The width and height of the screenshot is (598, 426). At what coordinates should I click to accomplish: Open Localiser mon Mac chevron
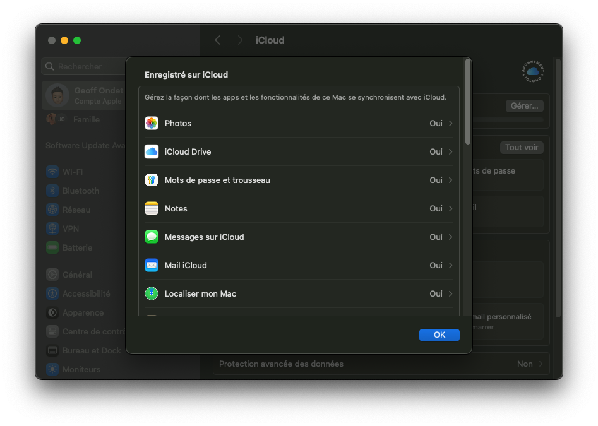click(x=450, y=293)
